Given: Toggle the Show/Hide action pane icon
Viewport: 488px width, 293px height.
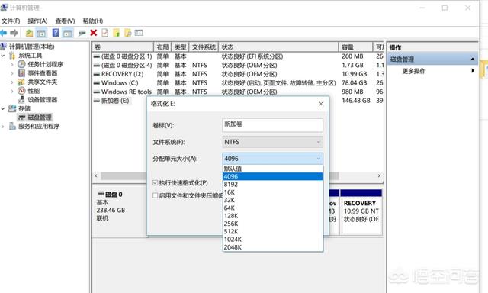Looking at the screenshot, I should 68,33.
